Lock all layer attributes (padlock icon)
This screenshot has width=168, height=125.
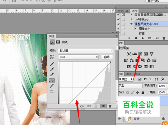pyautogui.click(x=143, y=92)
